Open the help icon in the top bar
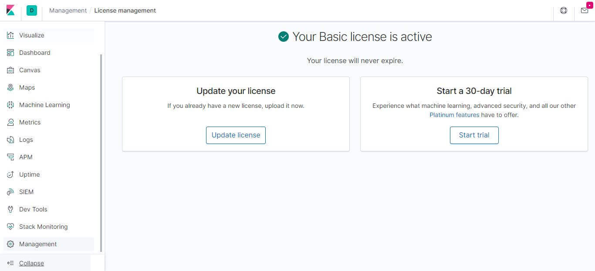This screenshot has width=595, height=271. [564, 10]
